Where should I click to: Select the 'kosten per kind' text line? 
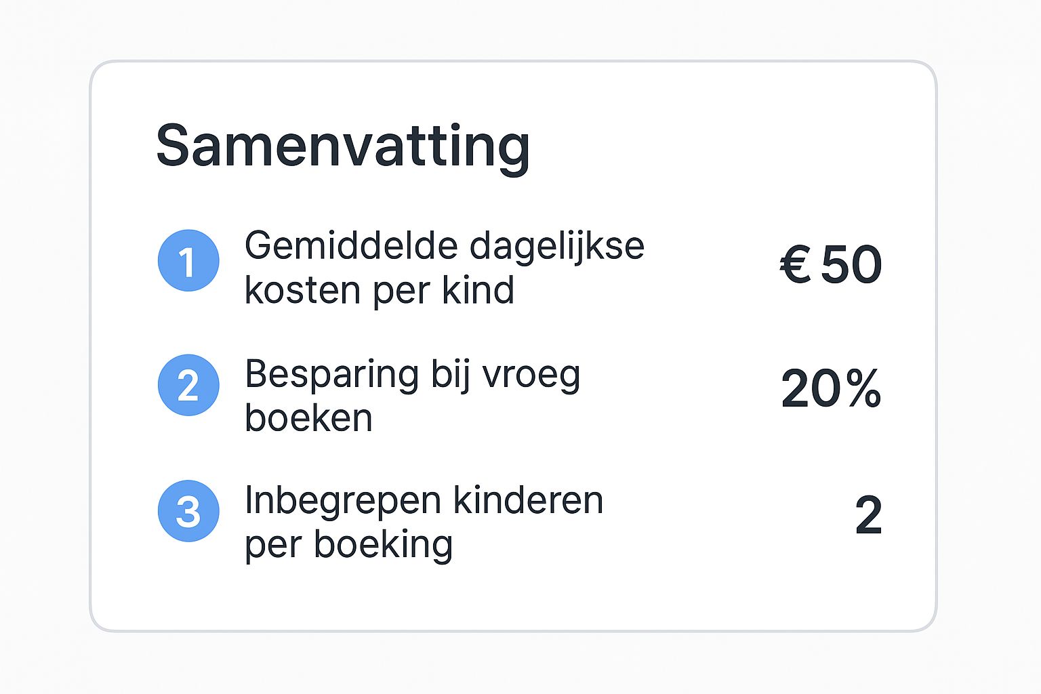(x=380, y=290)
